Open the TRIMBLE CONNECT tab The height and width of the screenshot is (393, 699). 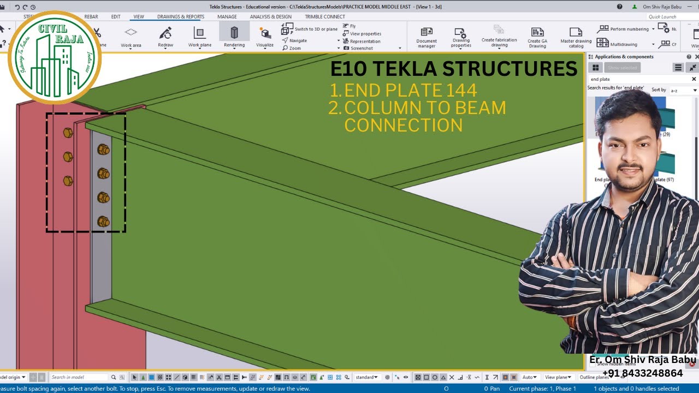(325, 17)
